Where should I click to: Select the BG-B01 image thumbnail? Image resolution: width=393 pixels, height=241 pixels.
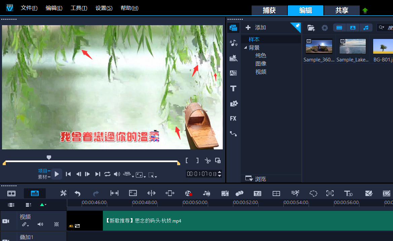(383, 46)
